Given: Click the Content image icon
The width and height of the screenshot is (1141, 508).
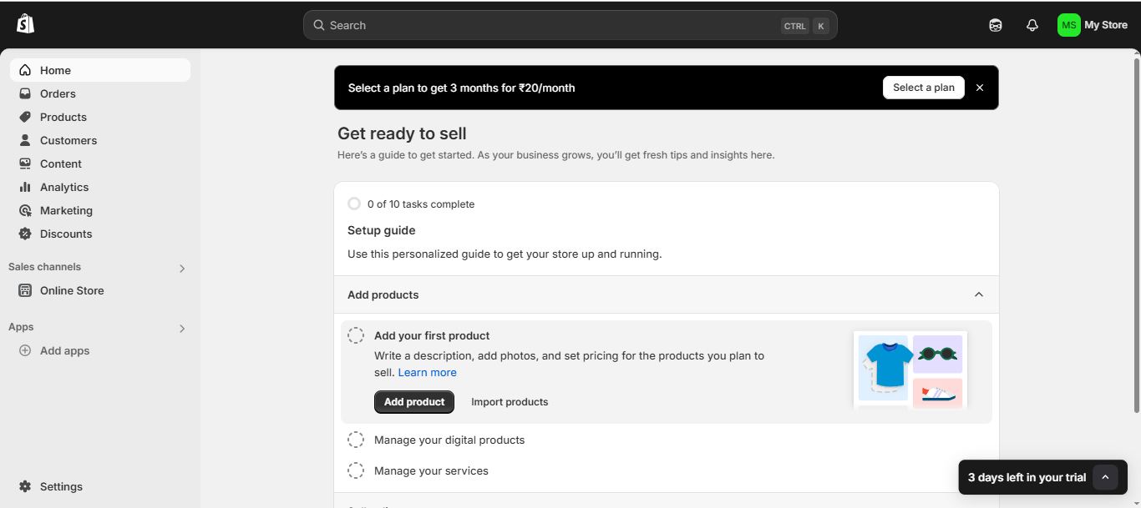Looking at the screenshot, I should click(25, 163).
